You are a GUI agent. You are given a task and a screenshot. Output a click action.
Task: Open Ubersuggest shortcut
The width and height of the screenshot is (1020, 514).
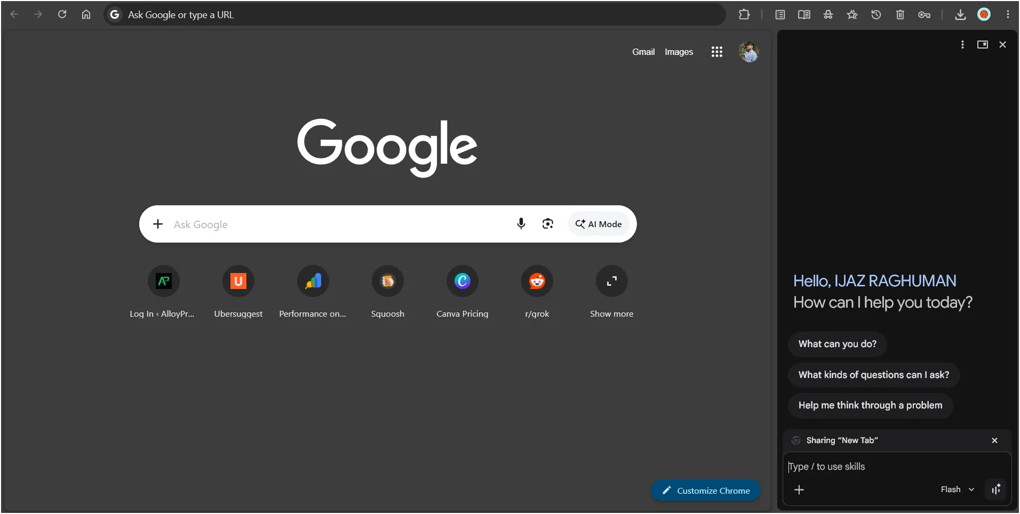(x=238, y=292)
